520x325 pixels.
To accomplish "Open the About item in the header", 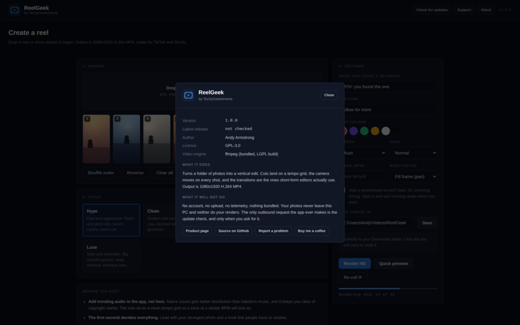I will tap(486, 10).
